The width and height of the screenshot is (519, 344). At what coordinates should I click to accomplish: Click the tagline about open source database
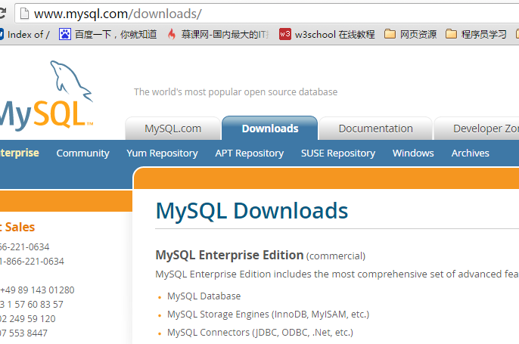tap(236, 92)
